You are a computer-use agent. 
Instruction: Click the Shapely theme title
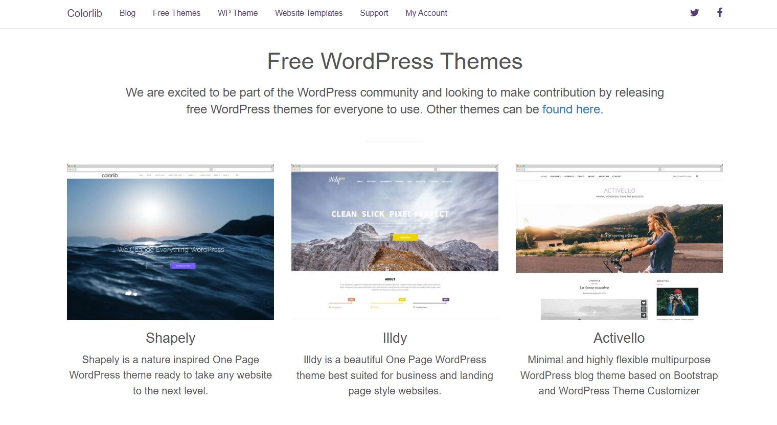point(170,338)
